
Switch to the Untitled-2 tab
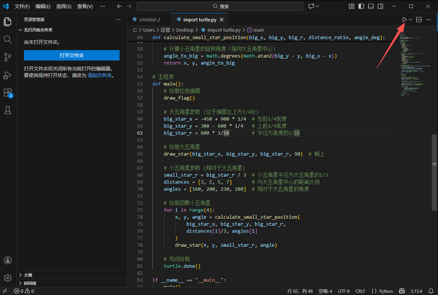(149, 20)
